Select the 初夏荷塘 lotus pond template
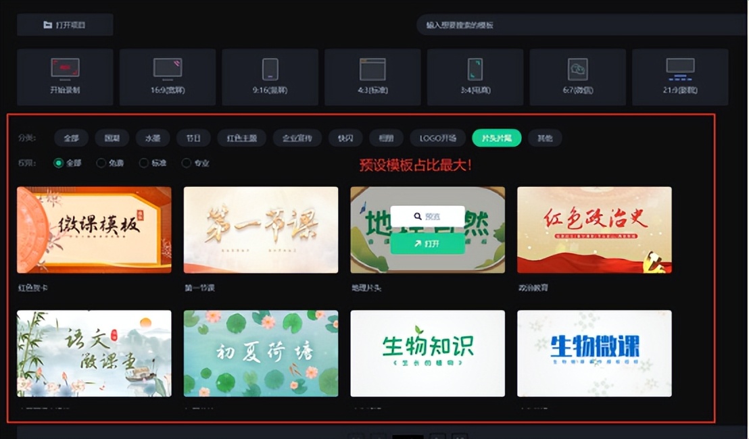749x439 pixels. tap(260, 353)
